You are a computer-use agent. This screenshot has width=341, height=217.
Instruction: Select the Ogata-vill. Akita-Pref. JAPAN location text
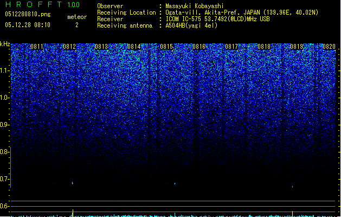point(242,12)
